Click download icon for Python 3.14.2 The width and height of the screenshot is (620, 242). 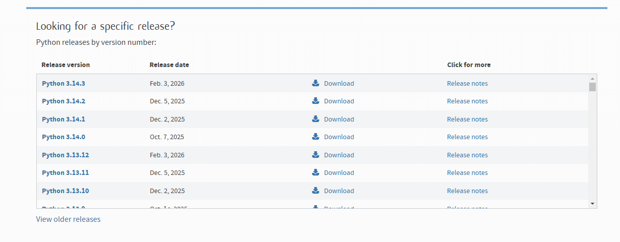coord(315,101)
